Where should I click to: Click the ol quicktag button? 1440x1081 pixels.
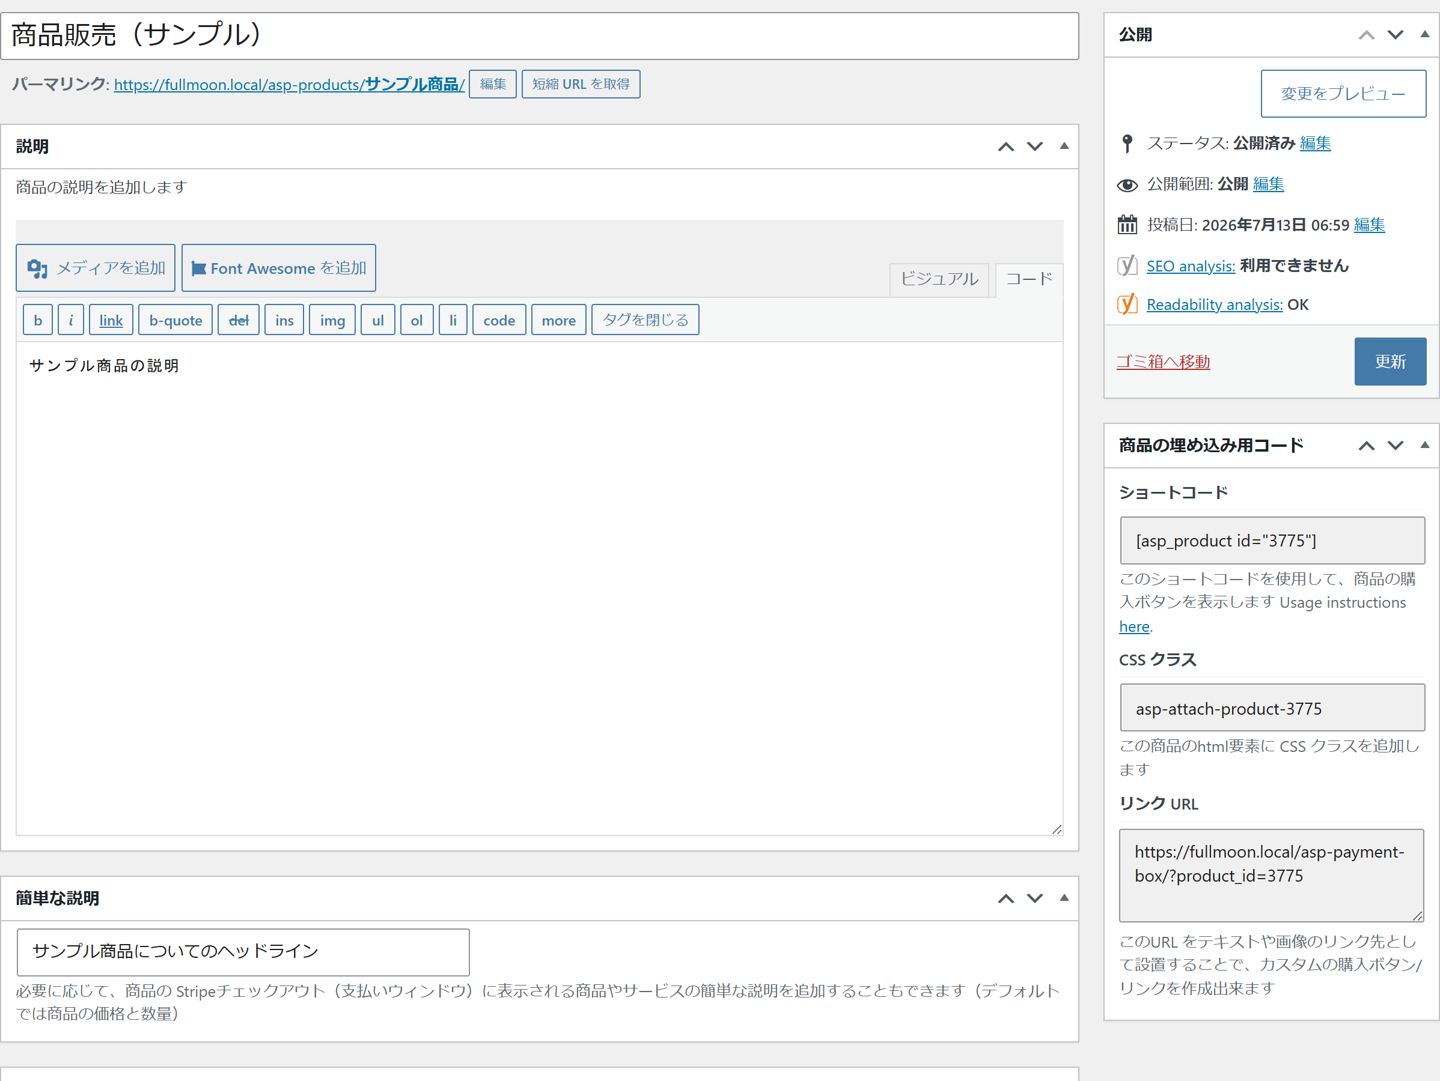[416, 320]
